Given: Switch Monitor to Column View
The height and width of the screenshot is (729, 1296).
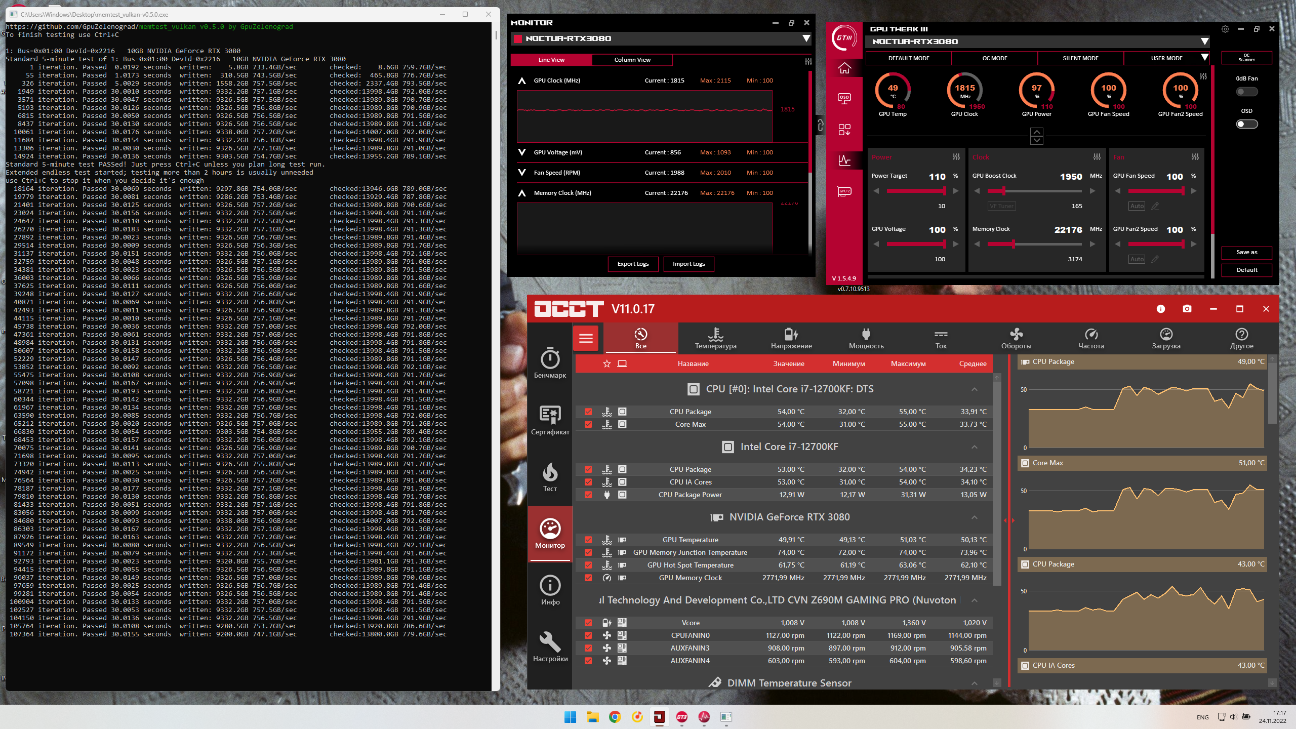Looking at the screenshot, I should 632,60.
